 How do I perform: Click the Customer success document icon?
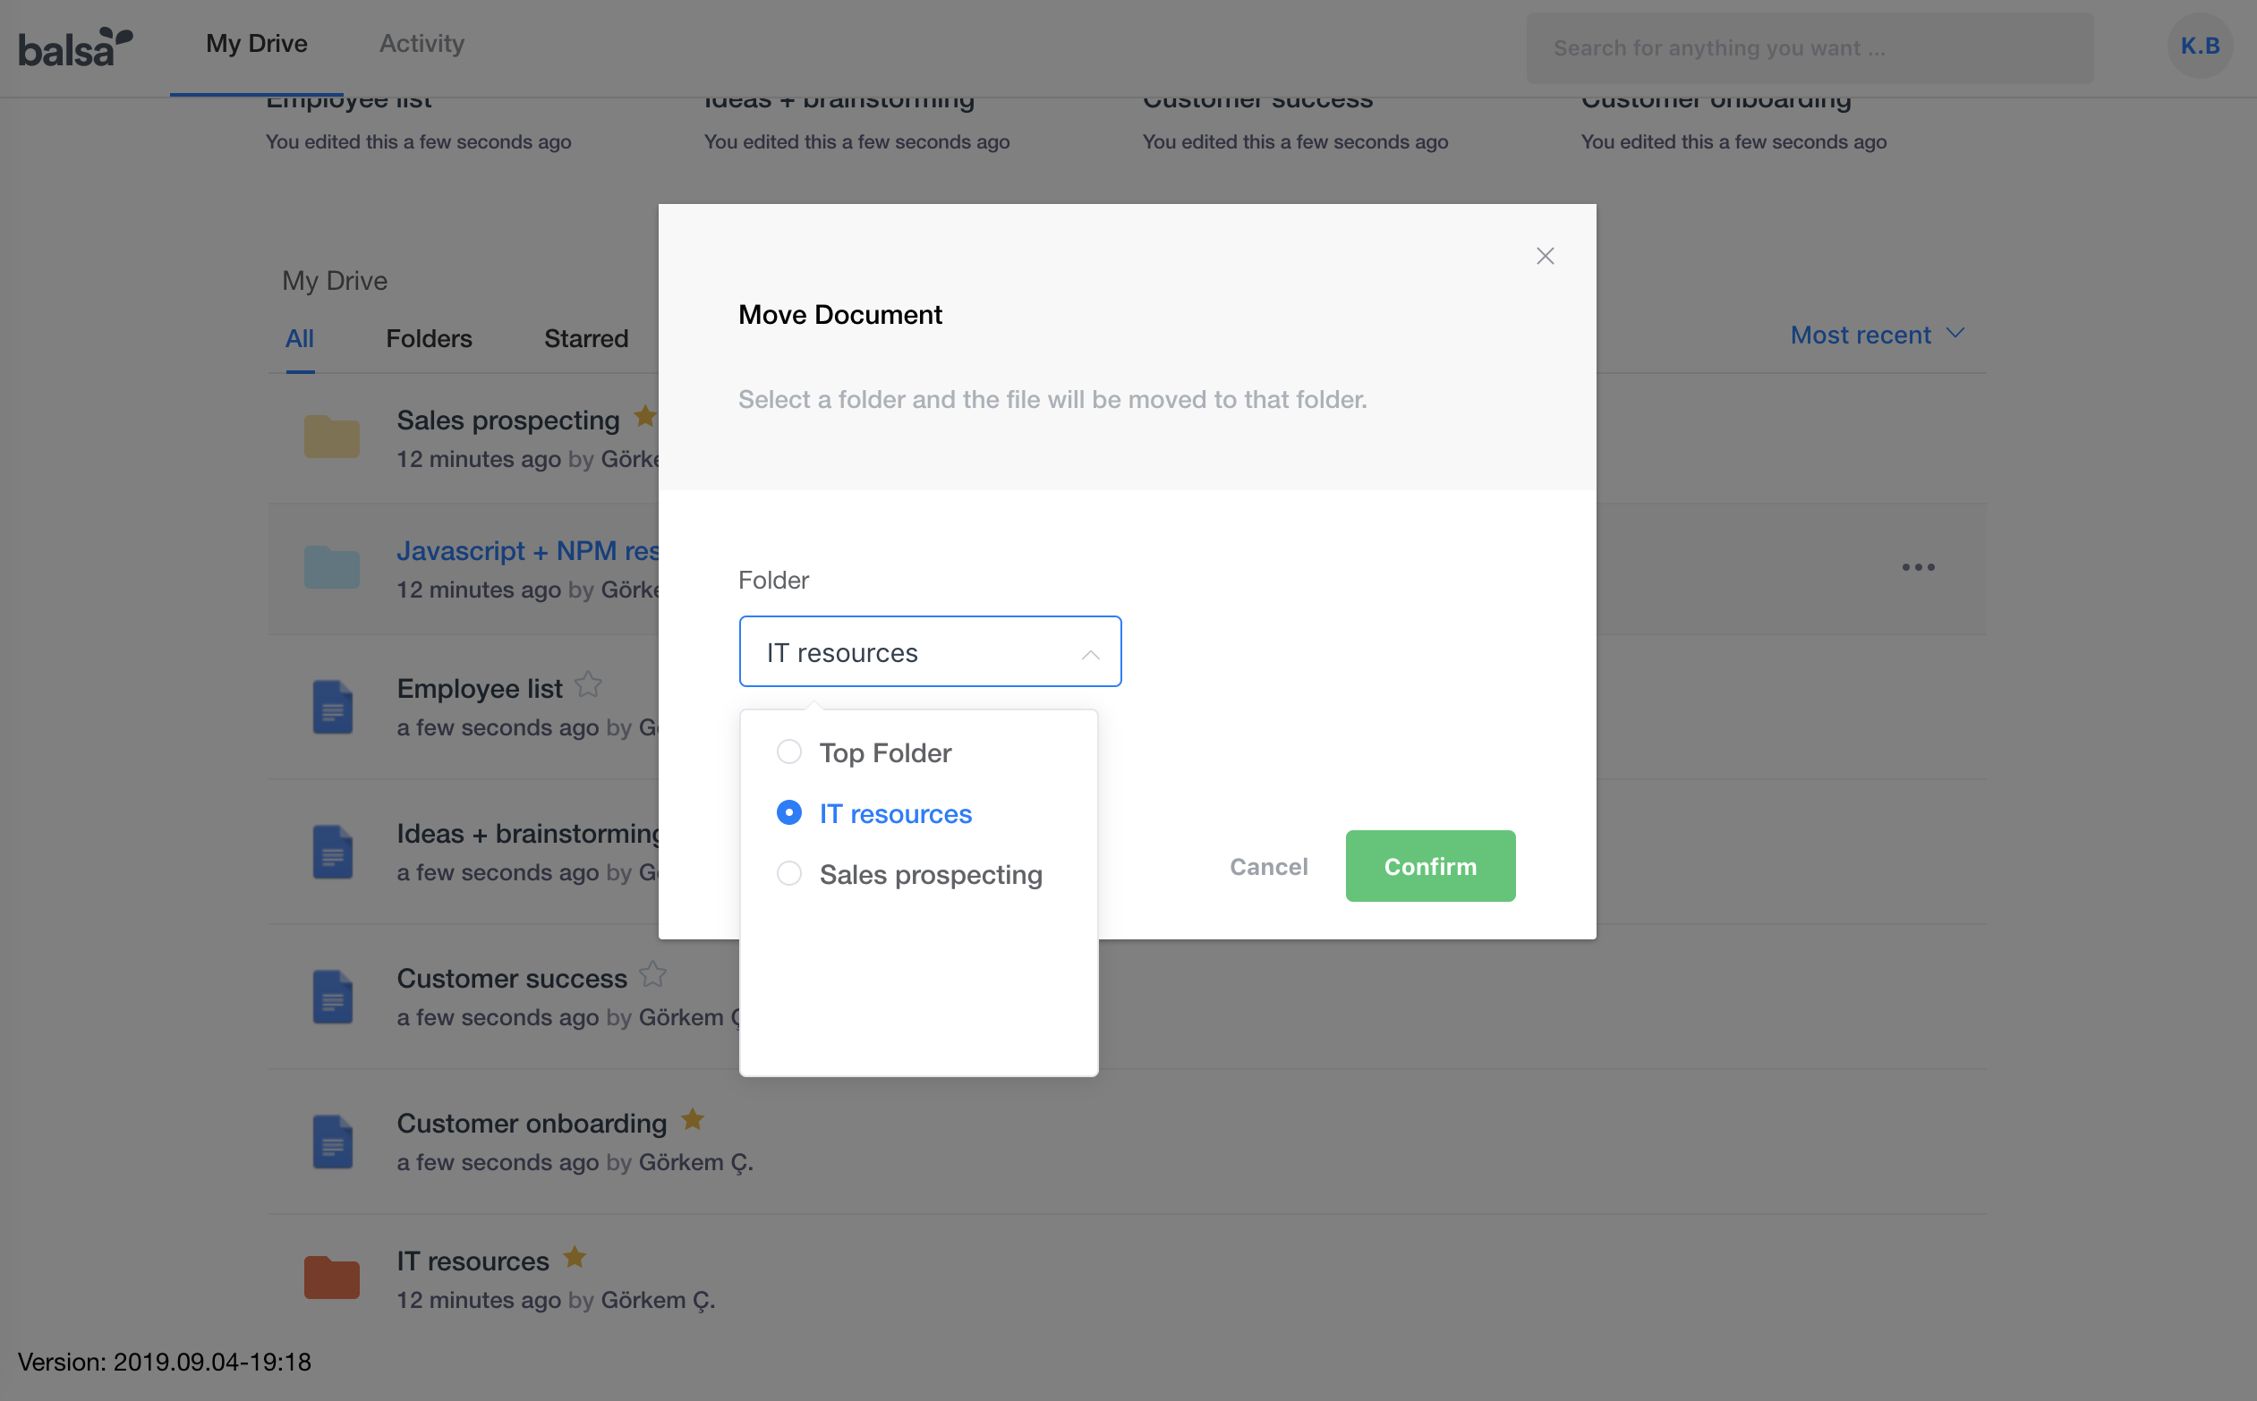[x=332, y=997]
